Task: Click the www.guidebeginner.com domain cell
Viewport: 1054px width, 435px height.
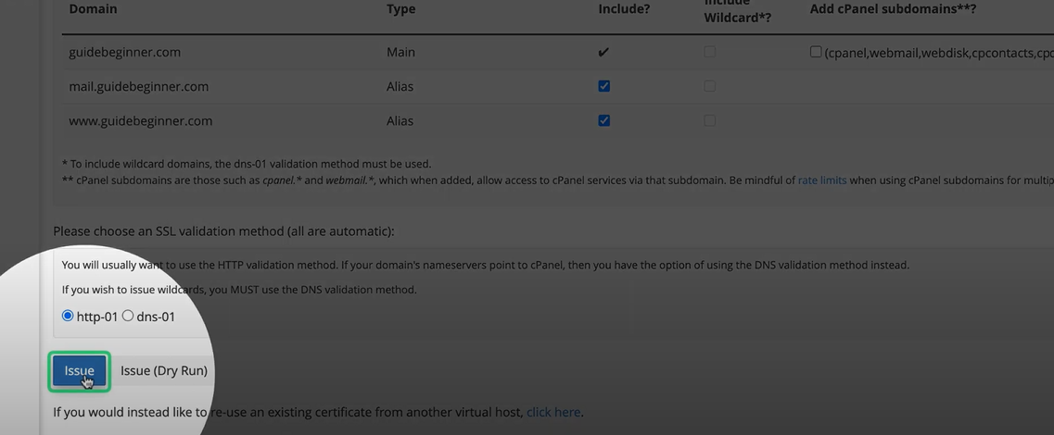Action: [141, 121]
